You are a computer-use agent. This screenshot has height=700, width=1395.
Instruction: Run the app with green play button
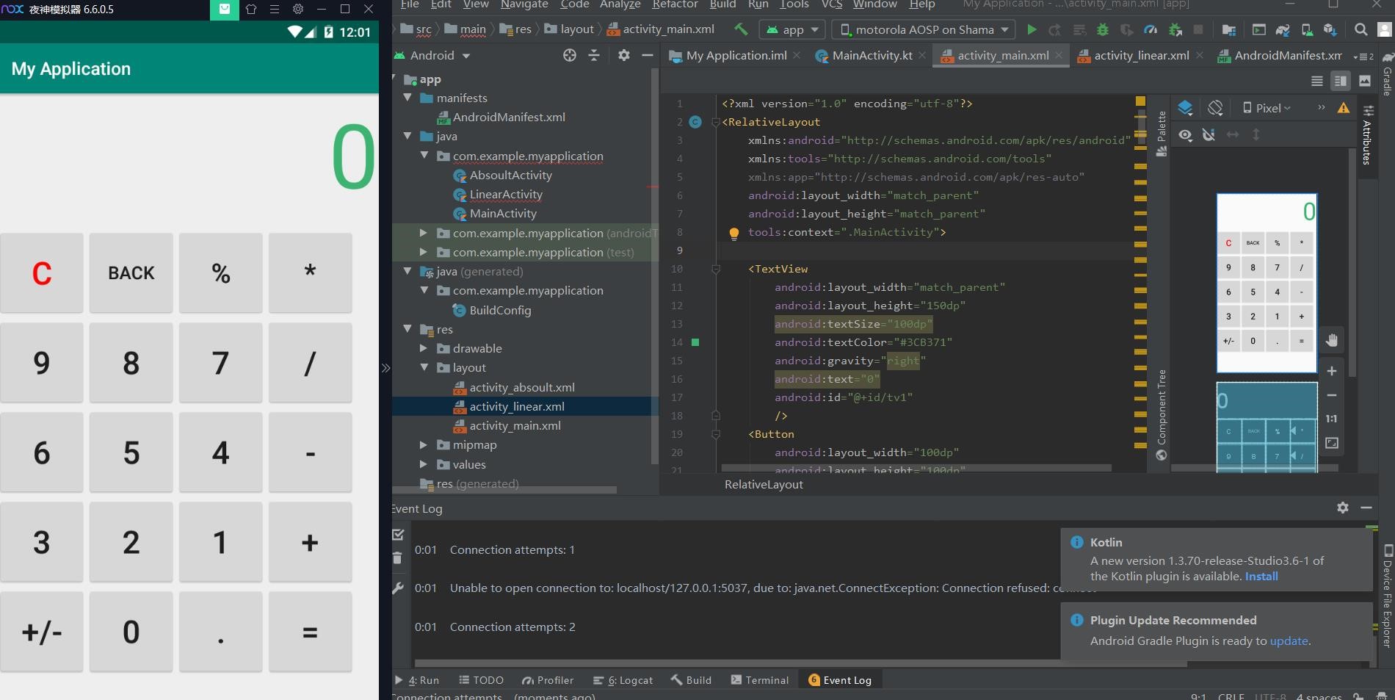[1032, 29]
